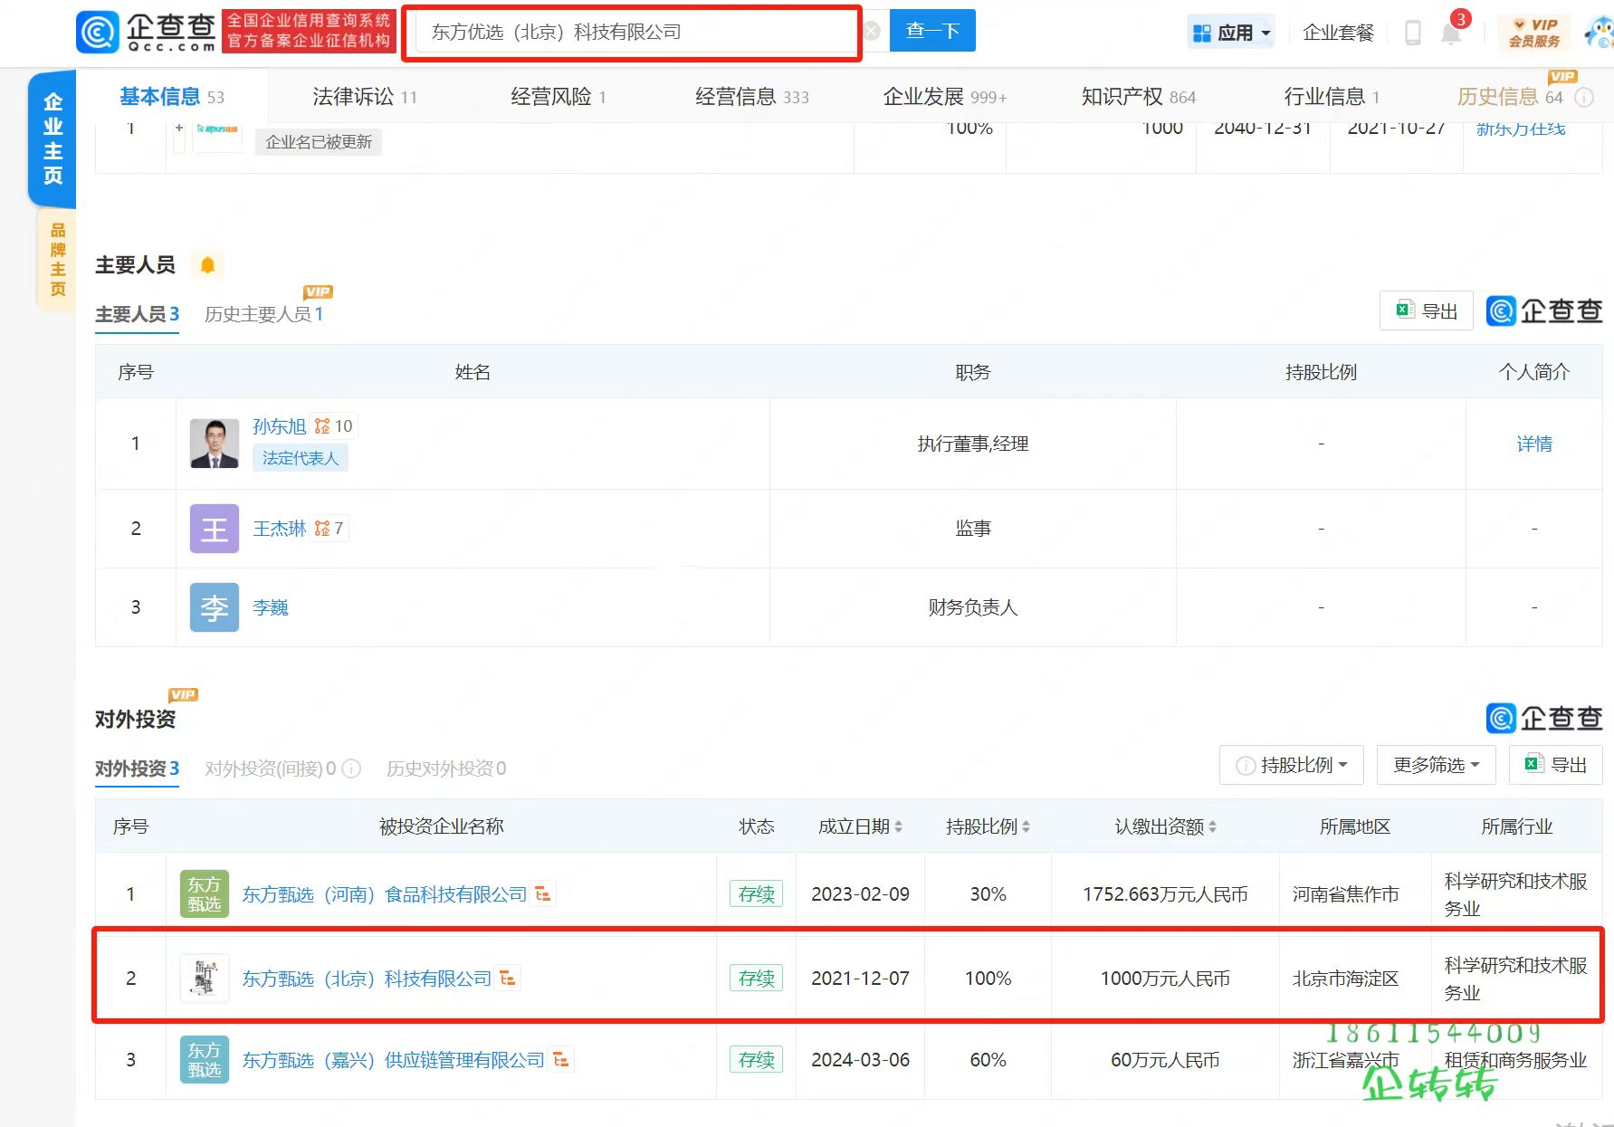Open notifications bell with badge 3
The height and width of the screenshot is (1127, 1614).
(x=1452, y=33)
